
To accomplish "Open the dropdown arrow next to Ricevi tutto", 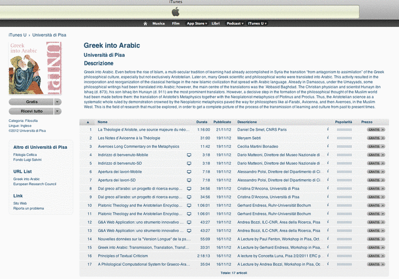I will pos(58,111).
